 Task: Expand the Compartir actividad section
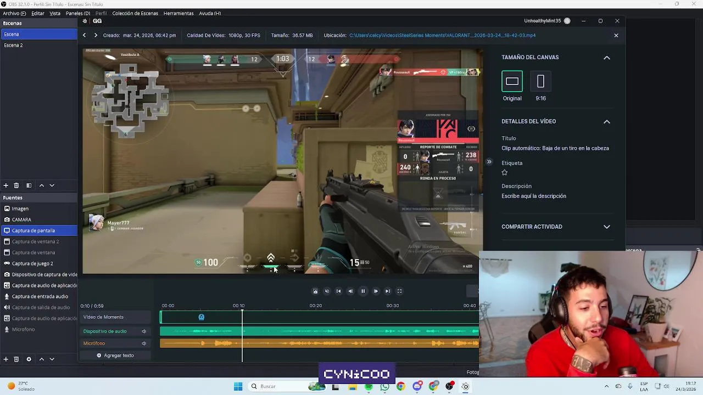607,227
